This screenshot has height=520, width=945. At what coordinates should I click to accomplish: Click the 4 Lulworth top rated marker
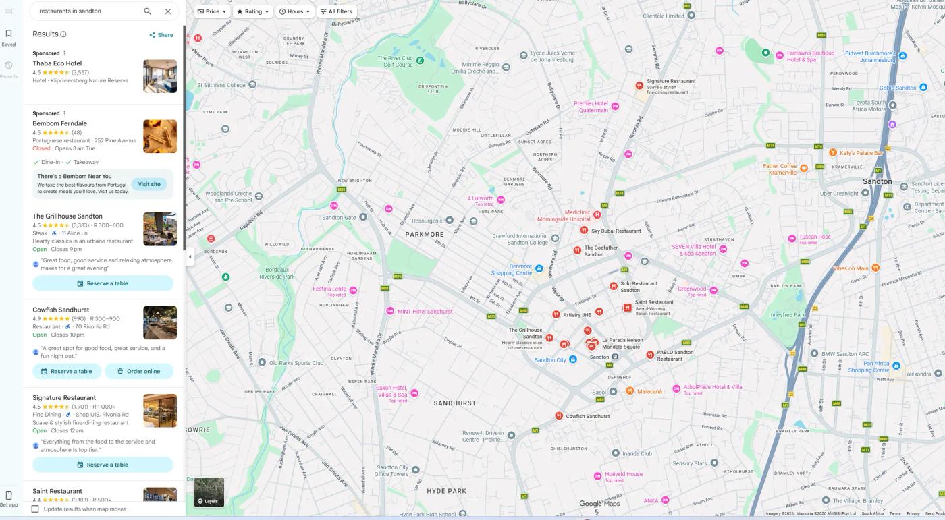point(501,200)
